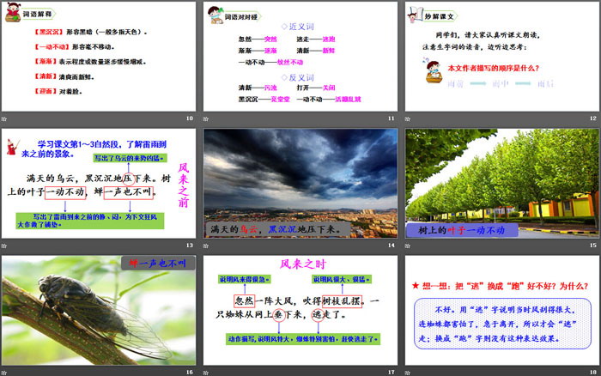Click the animation star icon under slide 18
This screenshot has width=601, height=376.
click(x=408, y=371)
